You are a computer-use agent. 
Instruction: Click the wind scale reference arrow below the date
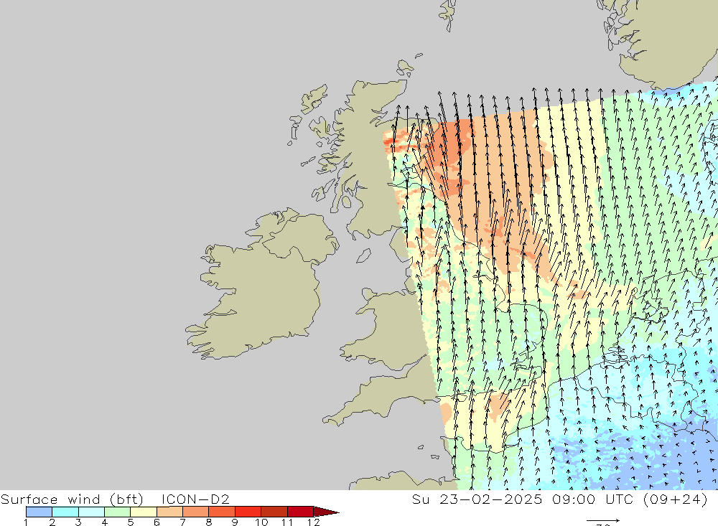point(603,520)
